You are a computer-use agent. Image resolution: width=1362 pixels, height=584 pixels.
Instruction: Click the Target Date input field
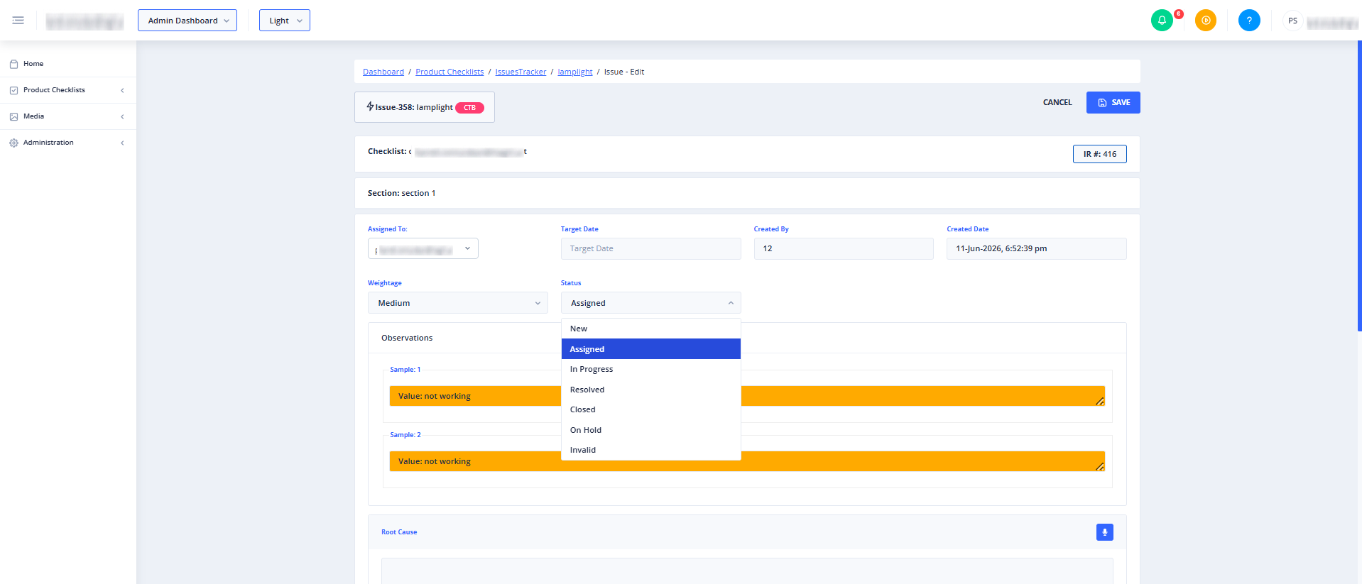[x=651, y=248]
